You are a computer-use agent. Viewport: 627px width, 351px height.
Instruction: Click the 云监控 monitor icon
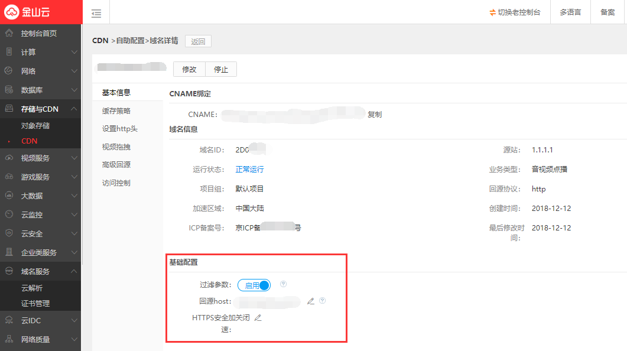point(9,214)
